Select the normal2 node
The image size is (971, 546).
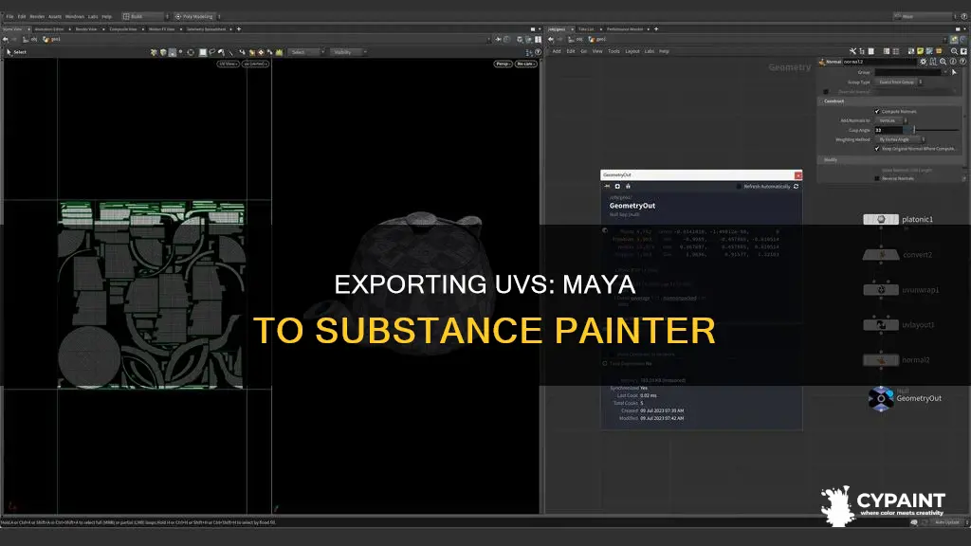coord(881,359)
